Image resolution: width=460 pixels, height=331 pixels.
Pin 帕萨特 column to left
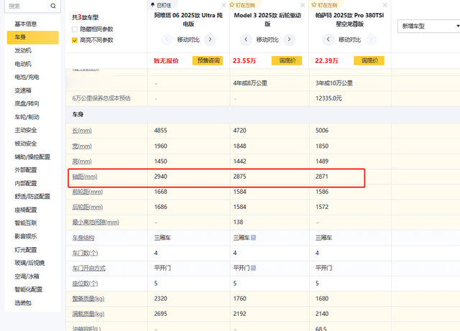[314, 5]
